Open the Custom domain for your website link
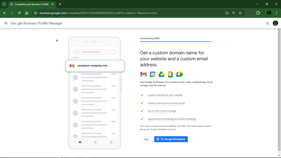Viewport: 281px width, 158px height. point(165,95)
